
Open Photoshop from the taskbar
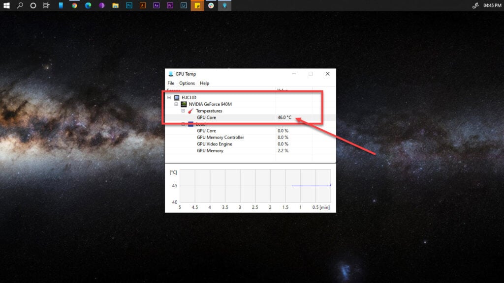(129, 5)
